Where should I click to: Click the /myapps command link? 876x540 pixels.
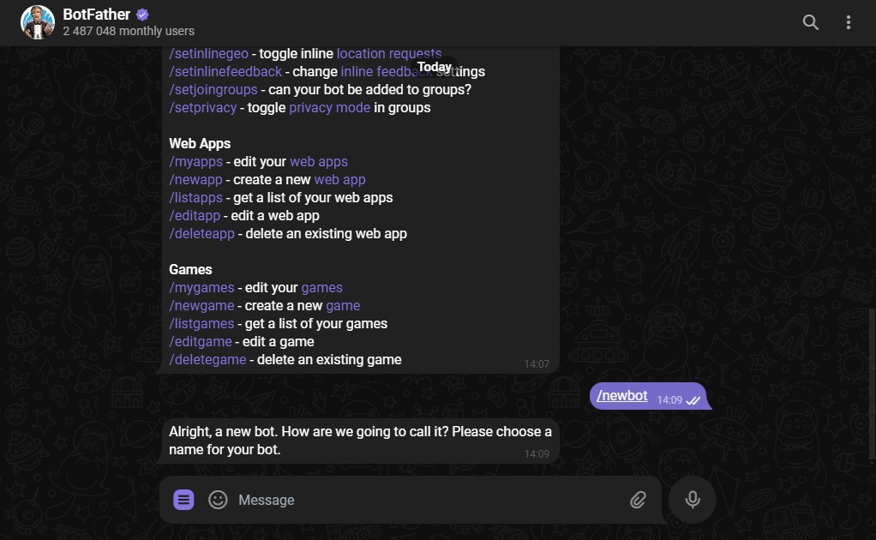pyautogui.click(x=195, y=162)
